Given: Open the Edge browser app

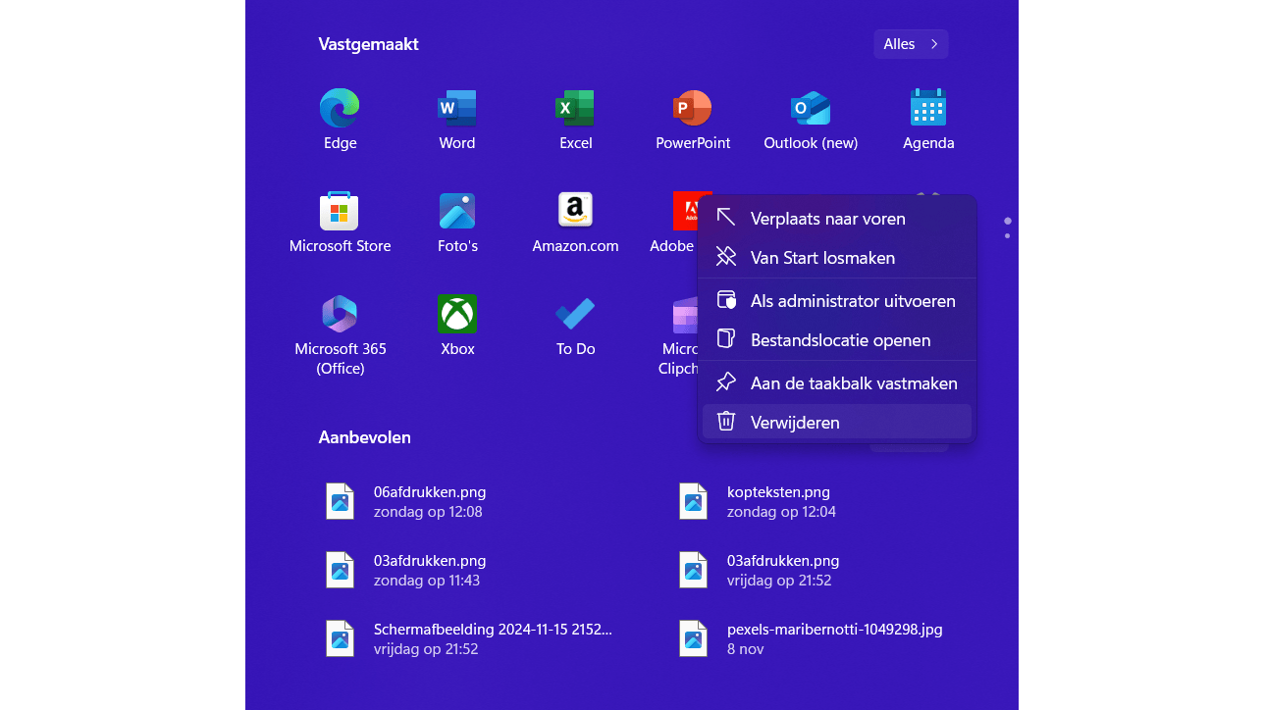Looking at the screenshot, I should pyautogui.click(x=340, y=120).
